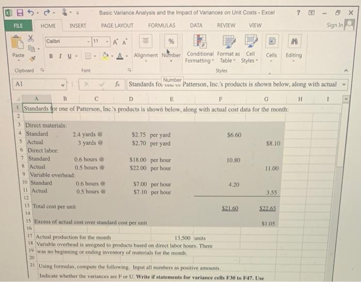Click Ribbon Display Options icon
Viewport: 361px width, 282px height.
(x=311, y=13)
